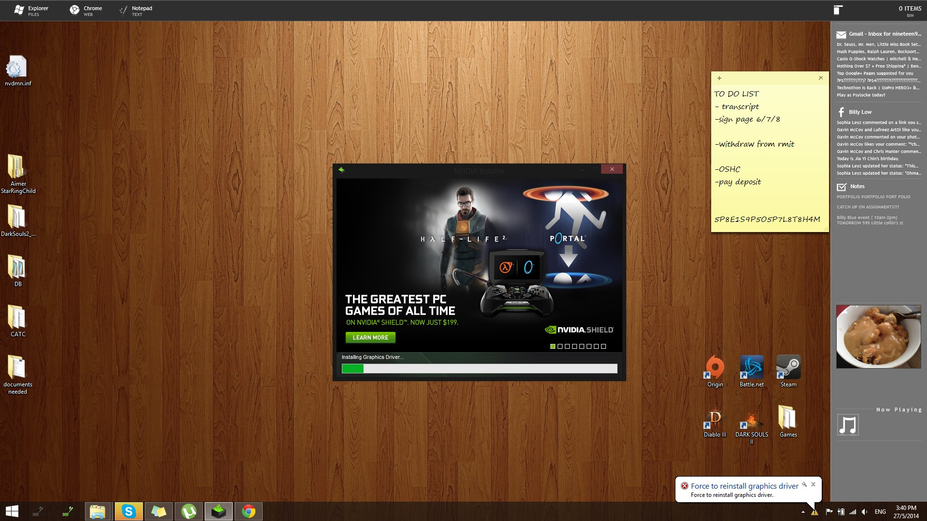Click the grey OVER pen taskbar icon
Image resolution: width=927 pixels, height=521 pixels.
coord(38,511)
